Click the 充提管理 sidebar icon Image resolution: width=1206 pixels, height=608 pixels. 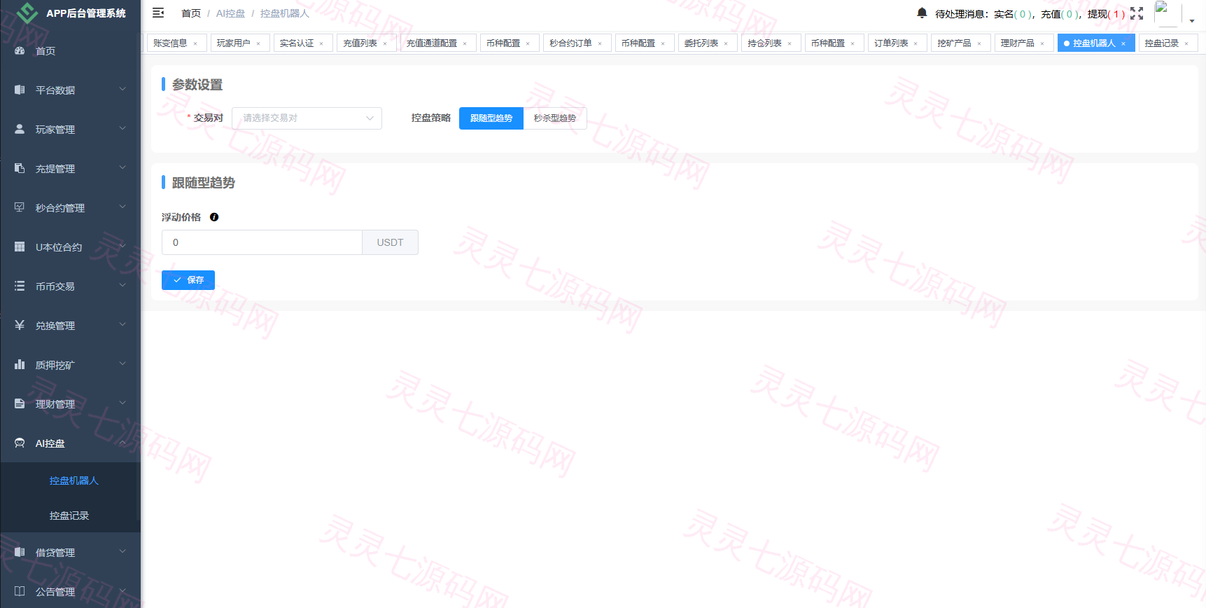pyautogui.click(x=20, y=169)
